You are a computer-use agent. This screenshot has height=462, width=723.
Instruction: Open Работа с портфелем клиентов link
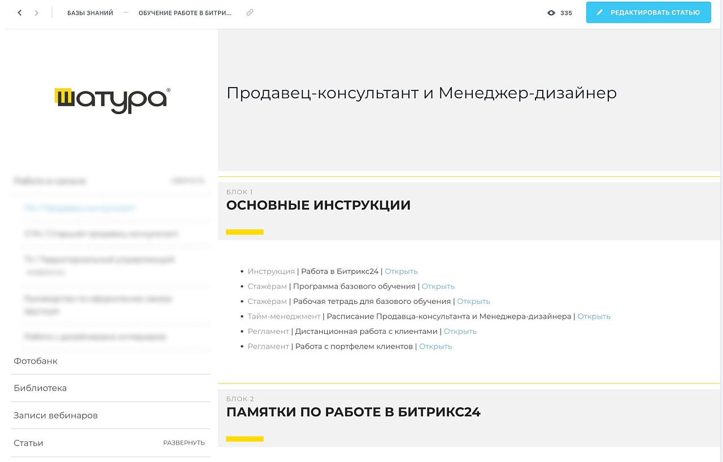point(435,346)
